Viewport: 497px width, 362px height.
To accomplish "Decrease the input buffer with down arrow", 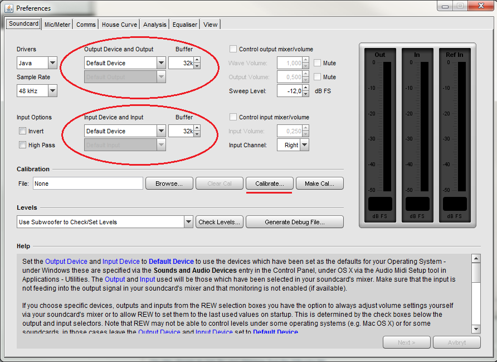I will pos(197,134).
